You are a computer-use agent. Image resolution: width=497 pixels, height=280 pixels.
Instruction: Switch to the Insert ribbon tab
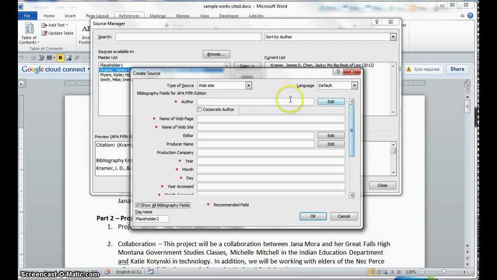coord(70,16)
